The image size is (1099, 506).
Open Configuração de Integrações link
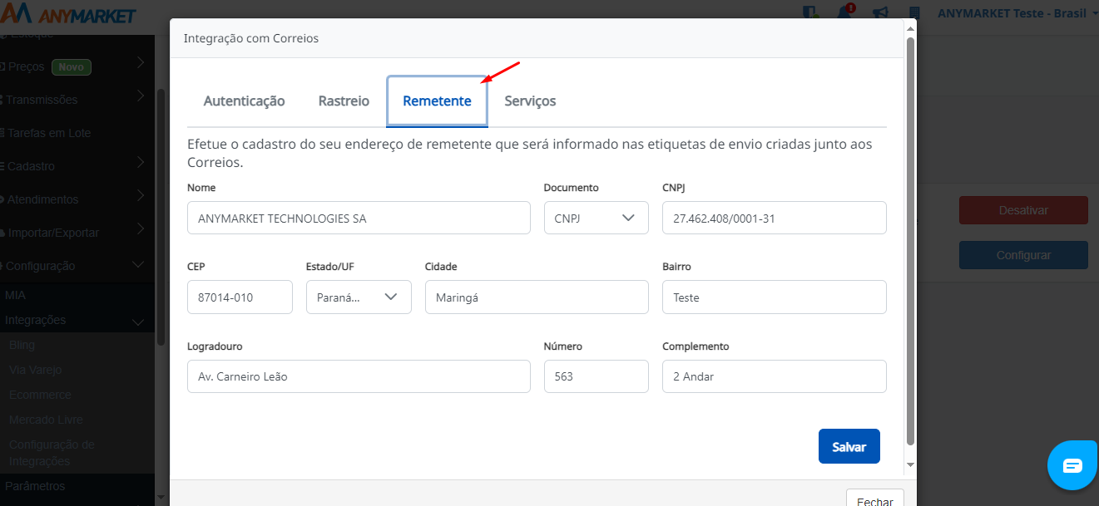click(52, 453)
